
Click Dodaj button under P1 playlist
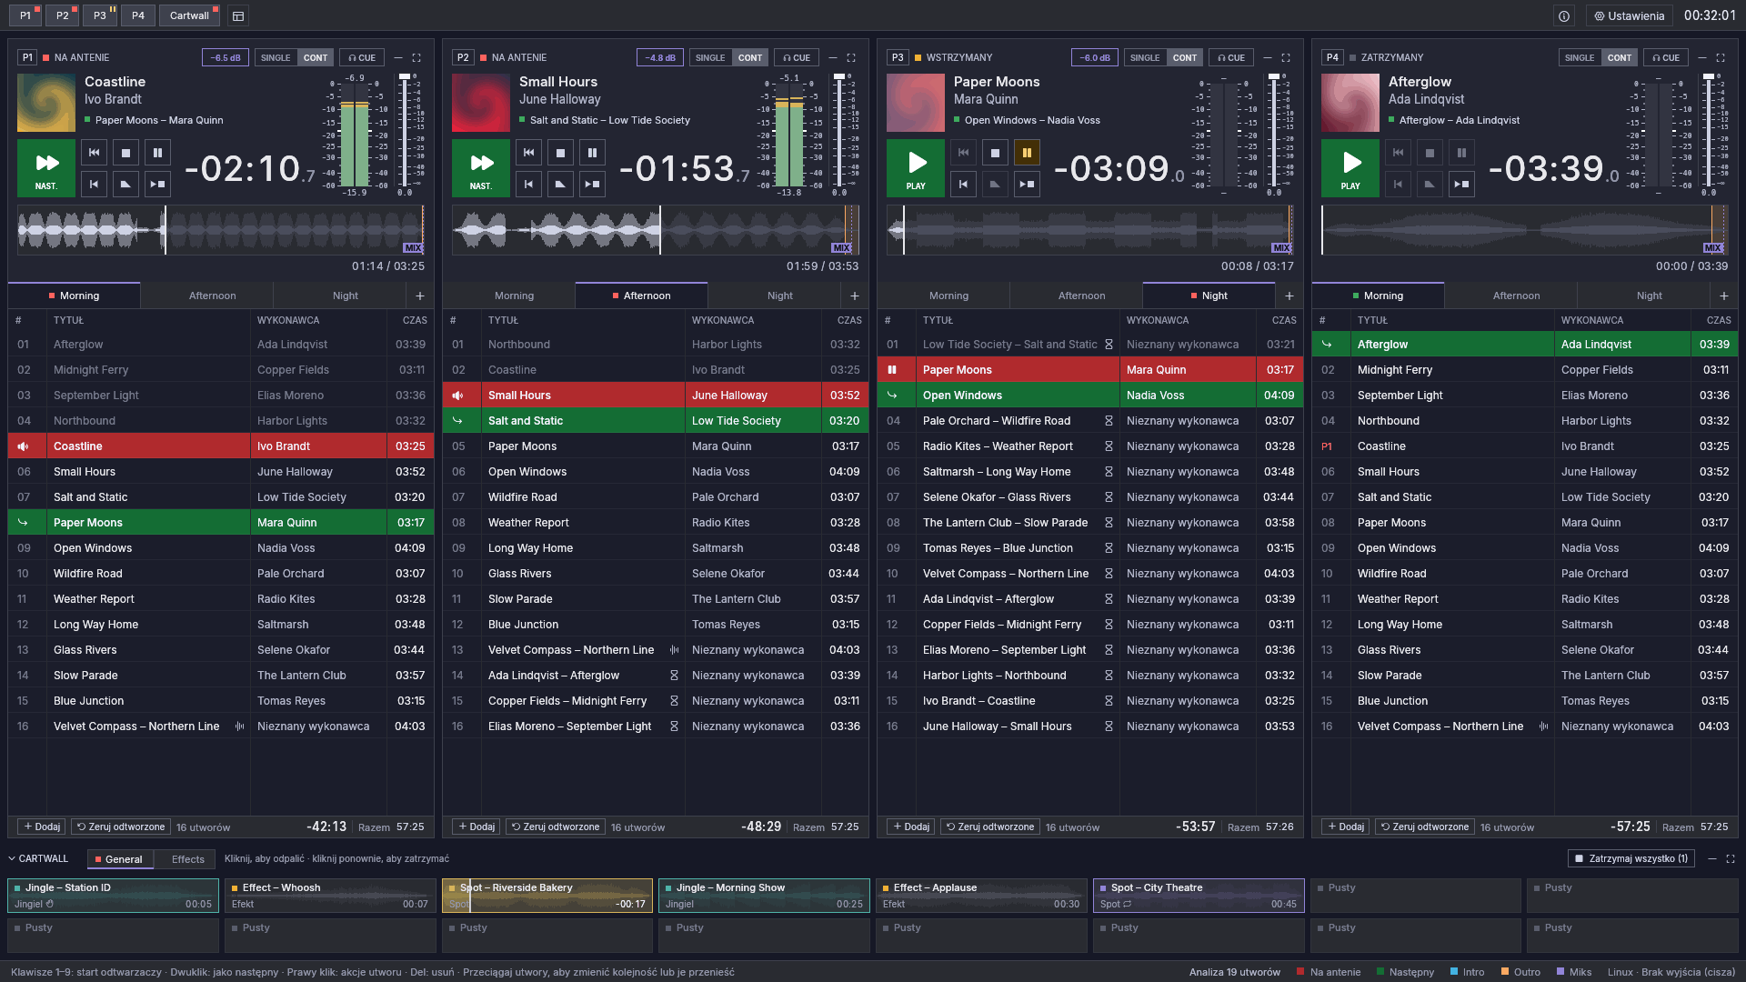tap(41, 827)
